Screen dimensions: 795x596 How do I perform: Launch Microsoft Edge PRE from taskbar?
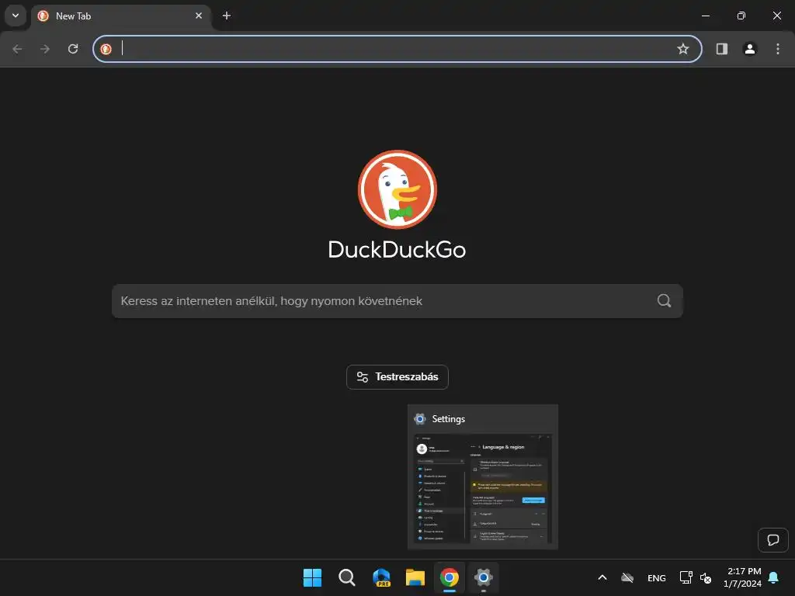click(x=381, y=577)
